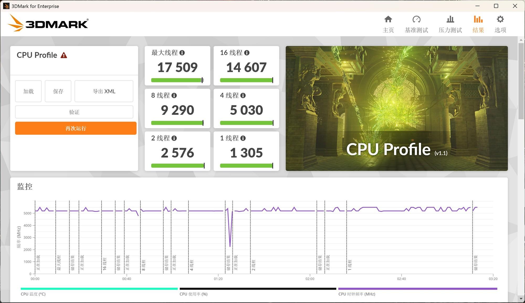Click the 2 576 score value
525x303 pixels.
click(177, 153)
